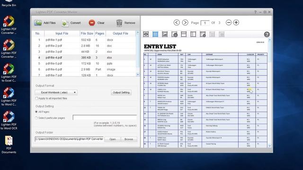The image size is (303, 170).
Task: Select row pdf-file-5.pdf in file list
Action: [x=84, y=63]
